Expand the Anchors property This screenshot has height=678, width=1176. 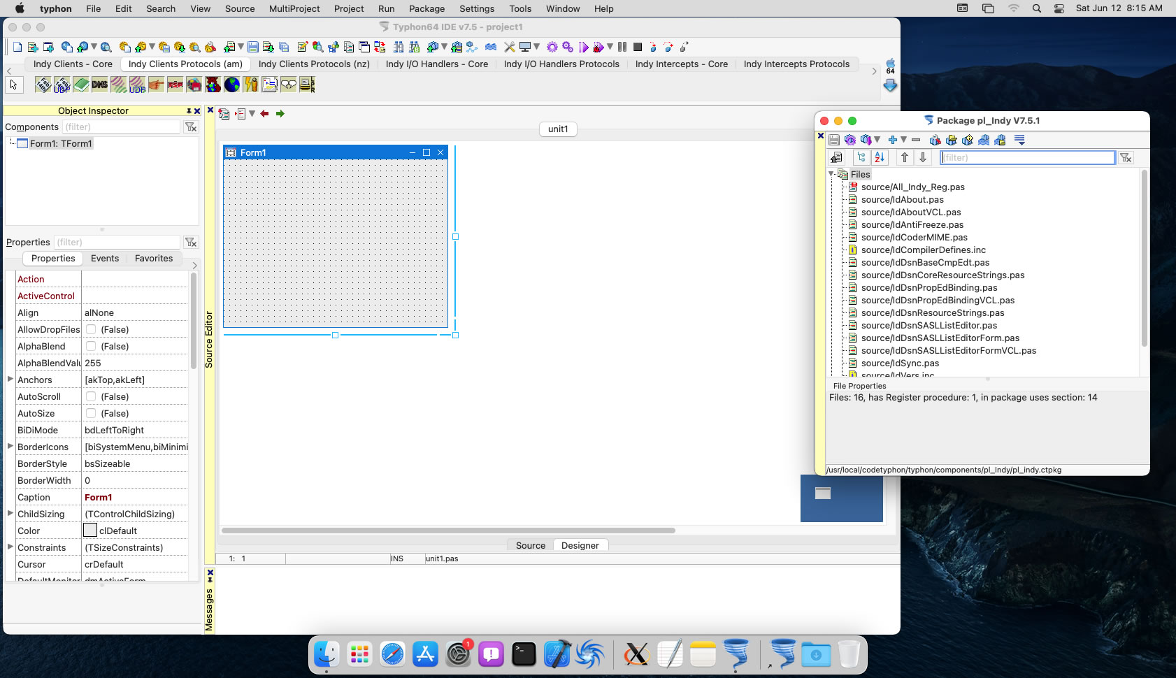(10, 379)
